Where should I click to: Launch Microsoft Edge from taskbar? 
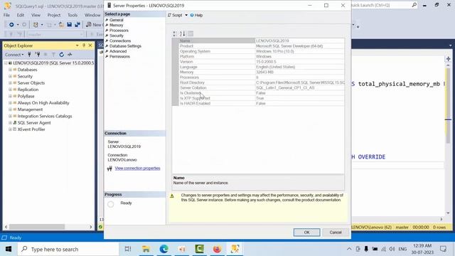click(x=164, y=249)
